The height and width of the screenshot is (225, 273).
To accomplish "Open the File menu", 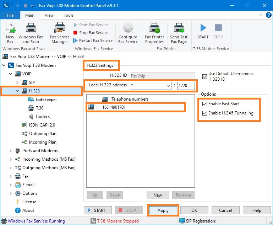I will click(10, 15).
